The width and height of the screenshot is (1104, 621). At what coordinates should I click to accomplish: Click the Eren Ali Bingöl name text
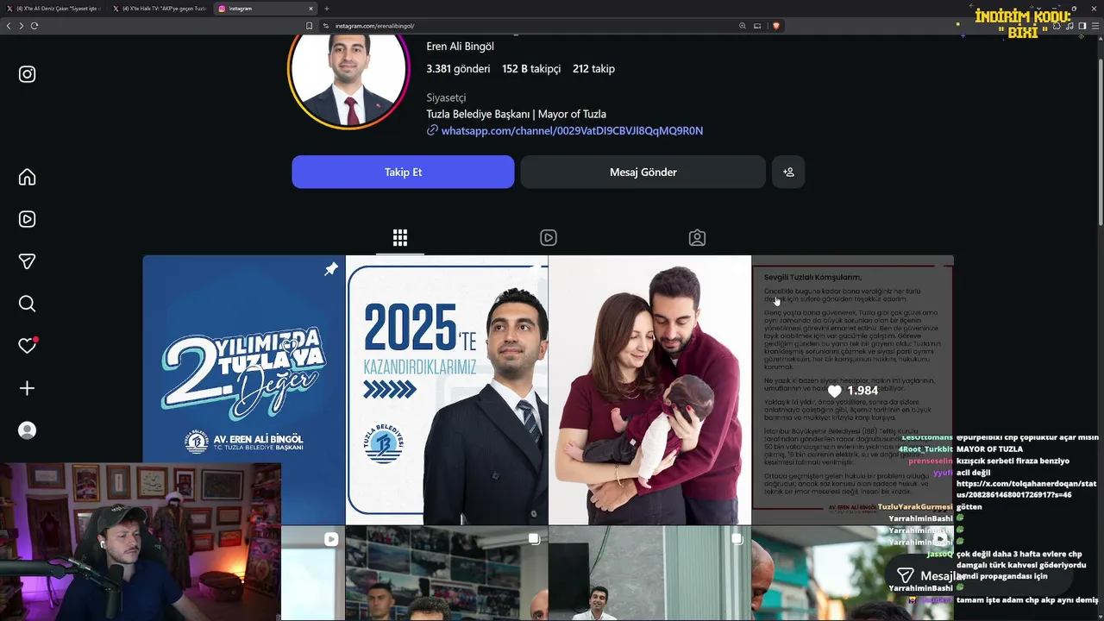[x=460, y=47]
